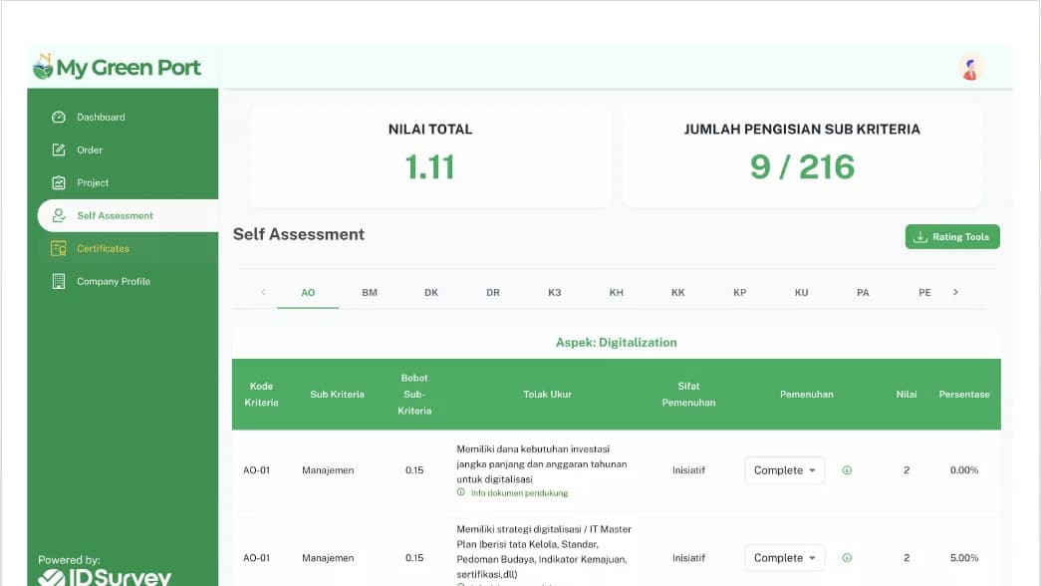Switch to the DR tab
The width and height of the screenshot is (1041, 586).
(x=493, y=292)
